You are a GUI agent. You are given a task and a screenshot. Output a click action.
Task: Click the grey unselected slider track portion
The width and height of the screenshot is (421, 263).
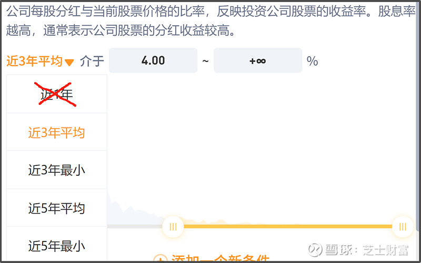click(x=135, y=227)
